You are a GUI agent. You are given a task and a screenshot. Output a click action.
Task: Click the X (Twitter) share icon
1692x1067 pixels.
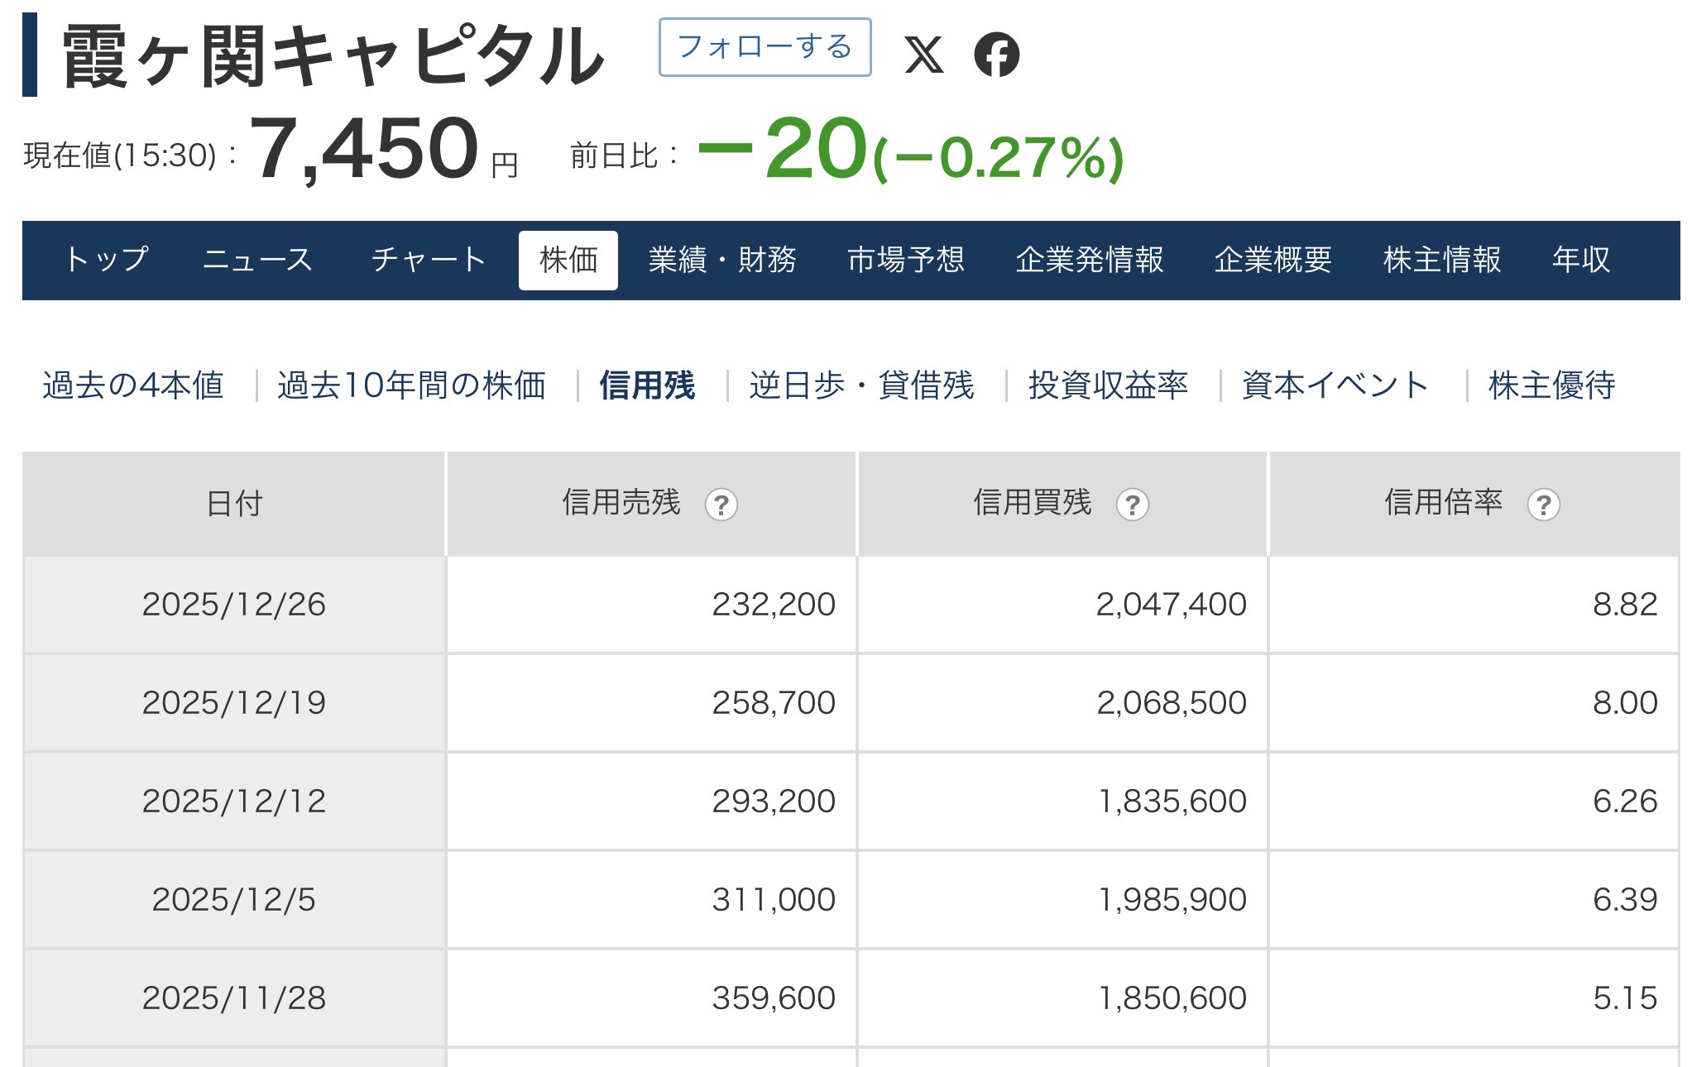coord(923,55)
